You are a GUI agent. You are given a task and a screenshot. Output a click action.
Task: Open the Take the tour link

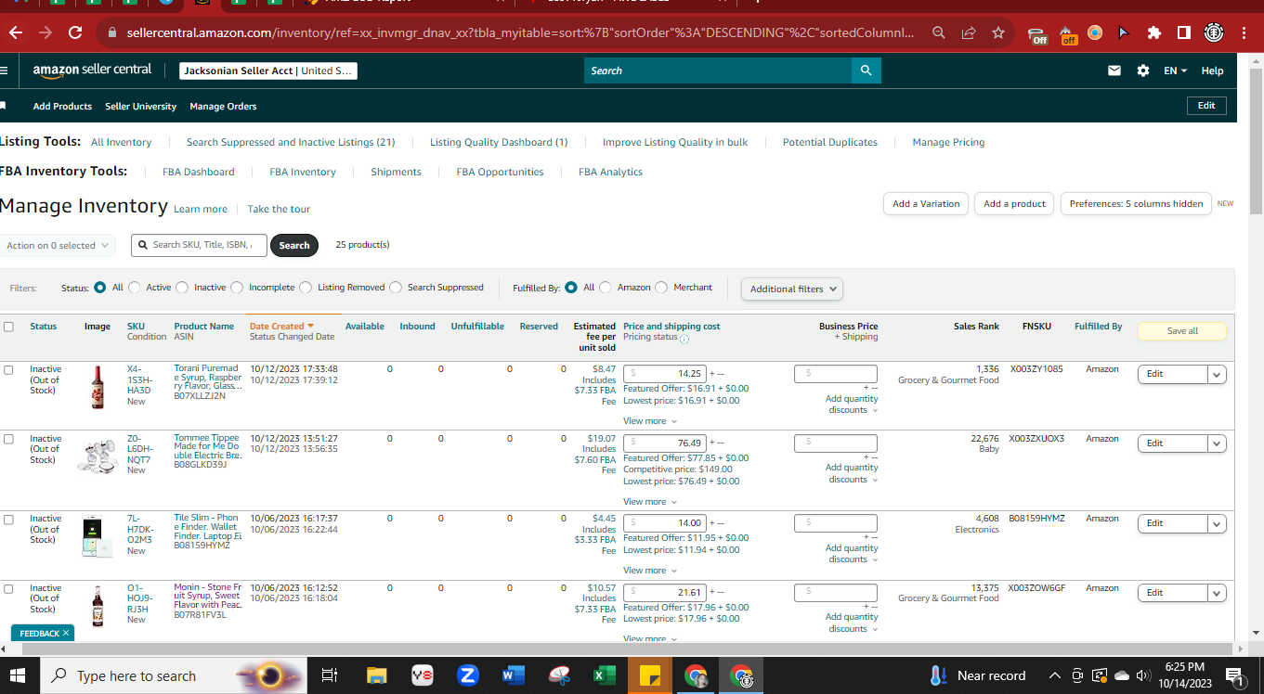pyautogui.click(x=279, y=210)
